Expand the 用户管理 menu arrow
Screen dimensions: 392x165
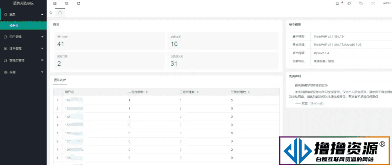point(42,37)
